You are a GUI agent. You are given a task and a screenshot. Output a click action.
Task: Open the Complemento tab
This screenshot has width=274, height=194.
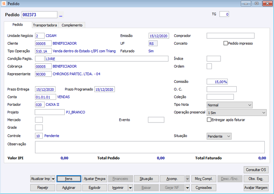click(72, 25)
